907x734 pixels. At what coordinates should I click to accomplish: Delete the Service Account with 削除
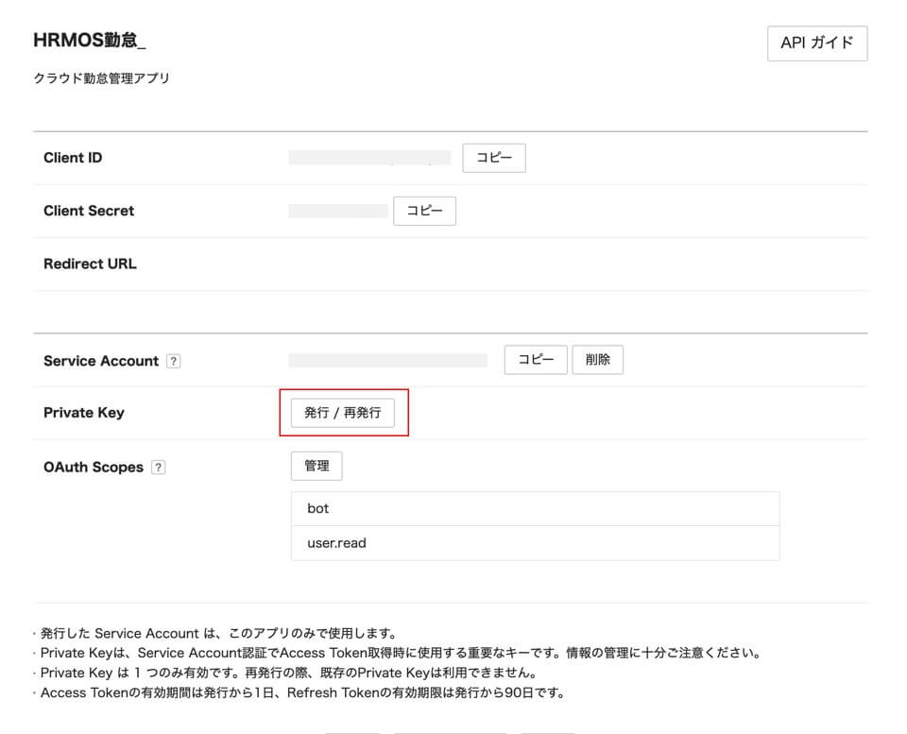point(597,360)
